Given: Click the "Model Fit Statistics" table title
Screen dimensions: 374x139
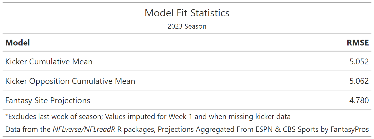Looking at the screenshot, I should click(x=187, y=13).
